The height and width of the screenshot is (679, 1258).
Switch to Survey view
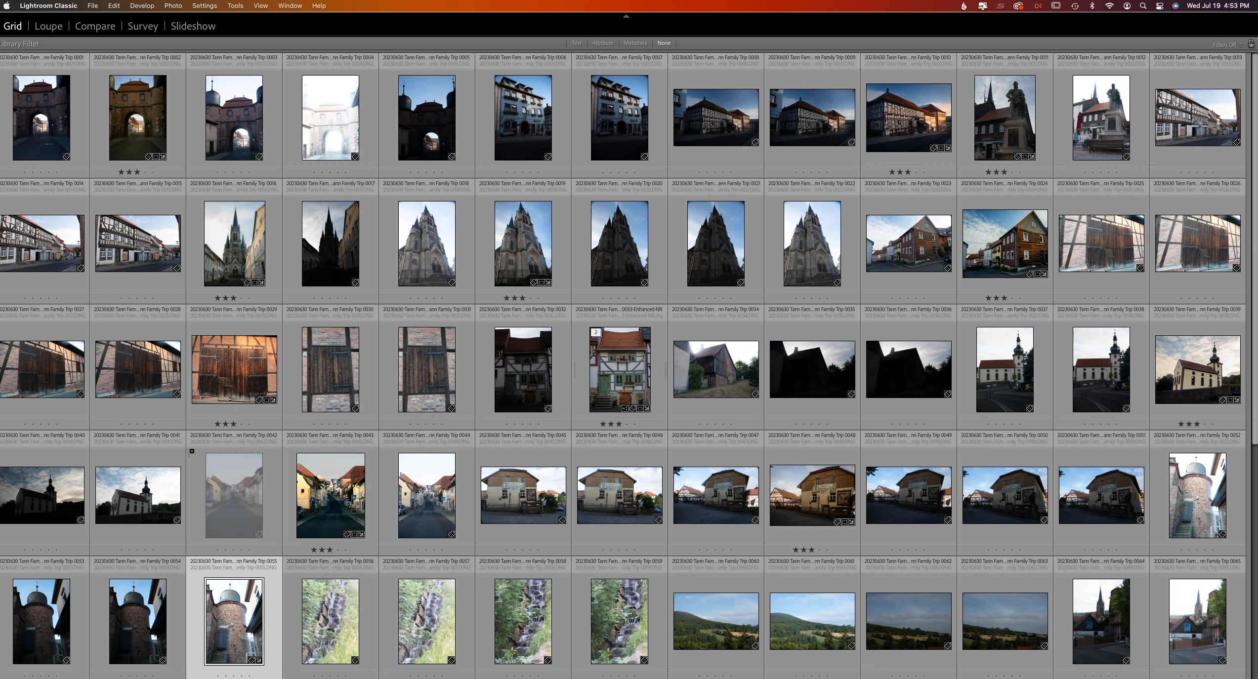pos(143,26)
